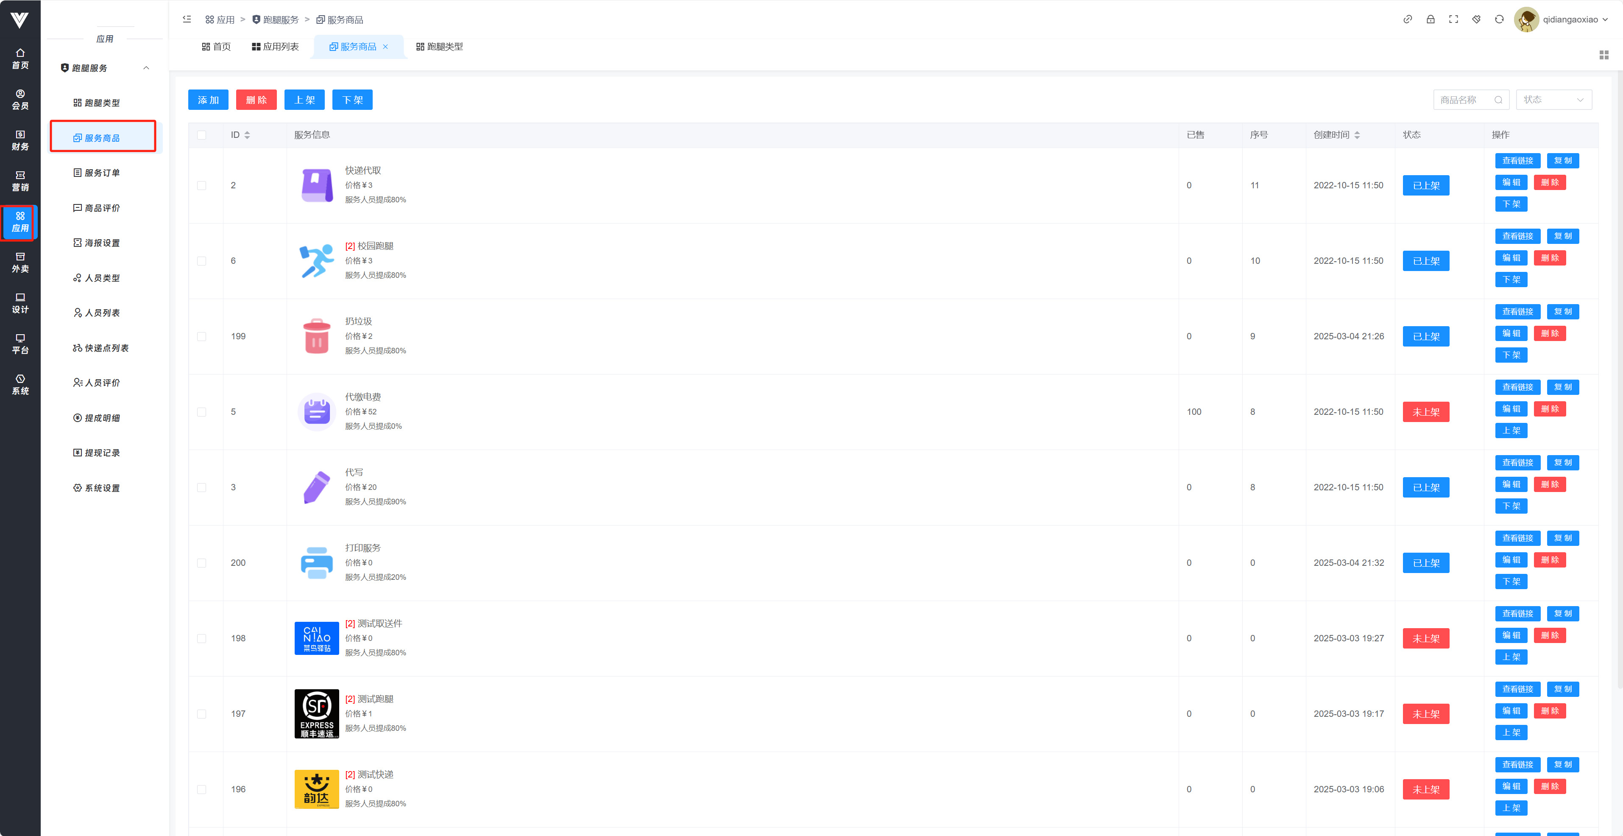The height and width of the screenshot is (836, 1623).
Task: Open the qidiangaoxiao user dropdown
Action: click(x=1570, y=20)
